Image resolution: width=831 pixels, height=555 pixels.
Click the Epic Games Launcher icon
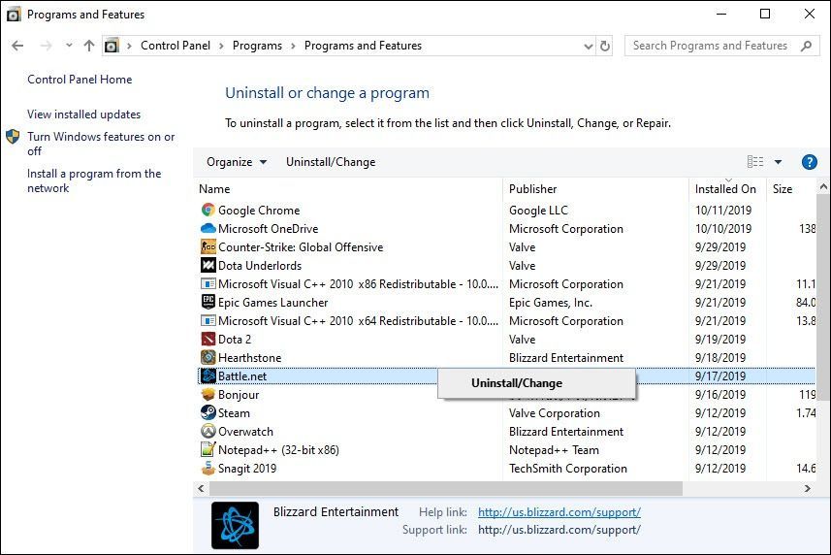point(208,302)
